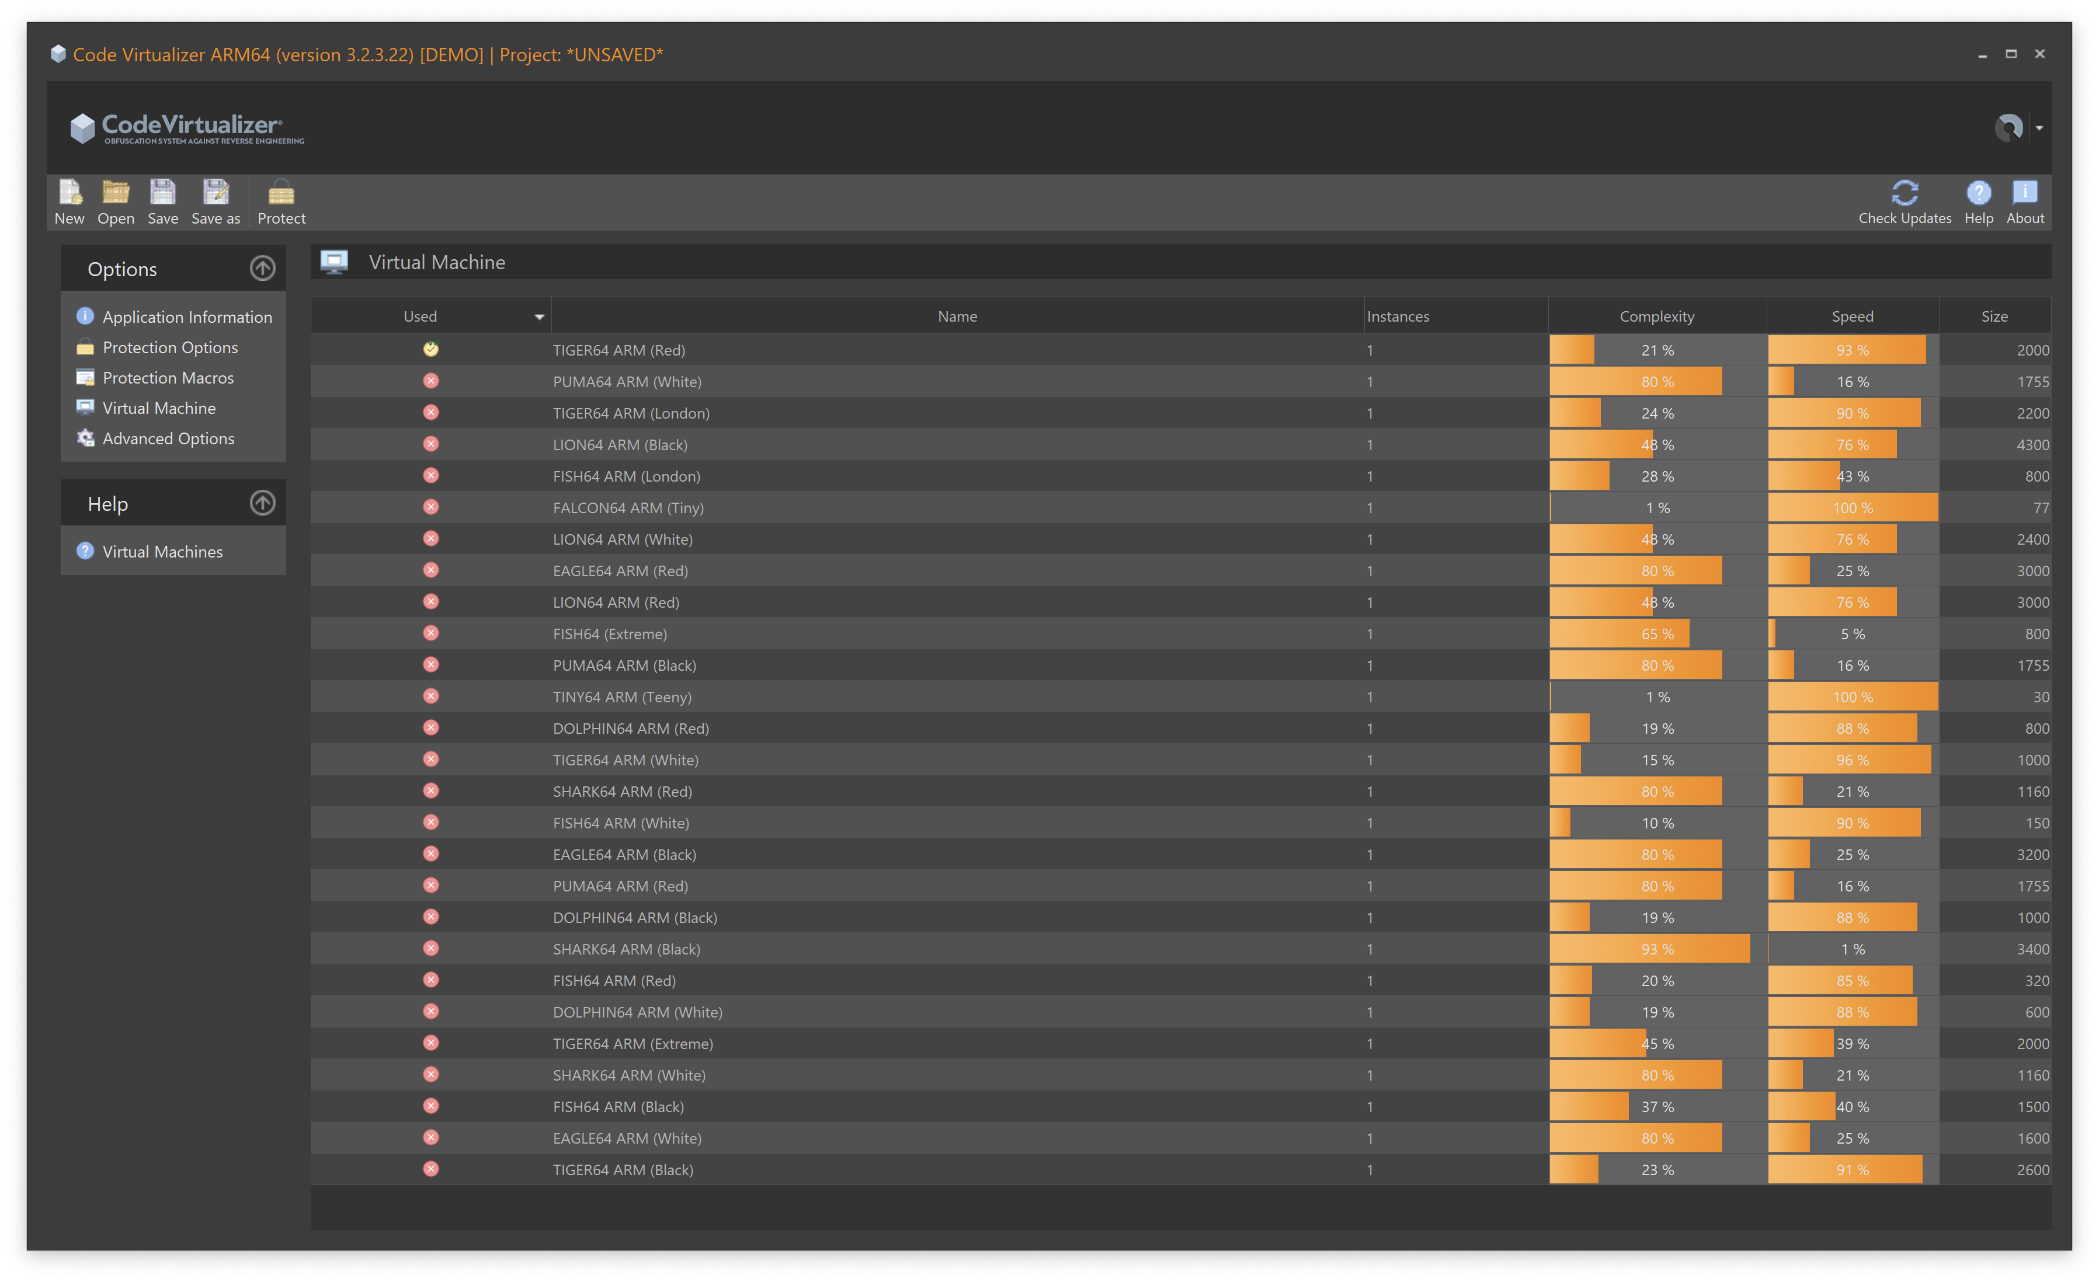Select the DOLPHIN64 ARM (White) row name

pyautogui.click(x=637, y=1012)
